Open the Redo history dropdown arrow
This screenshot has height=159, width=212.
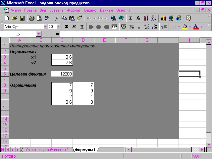[x=106, y=18]
